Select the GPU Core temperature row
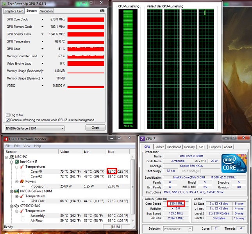The width and height of the screenshot is (252, 234). 80,201
